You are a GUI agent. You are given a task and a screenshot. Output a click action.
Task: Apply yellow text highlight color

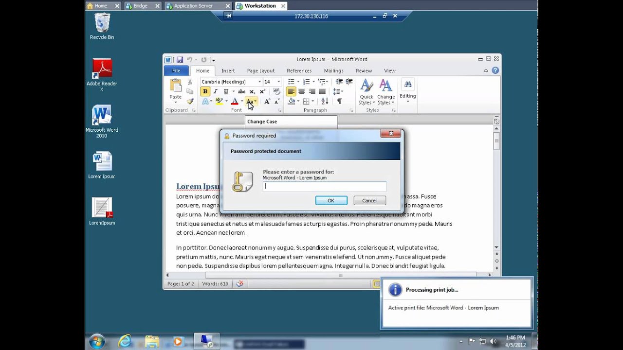[220, 101]
